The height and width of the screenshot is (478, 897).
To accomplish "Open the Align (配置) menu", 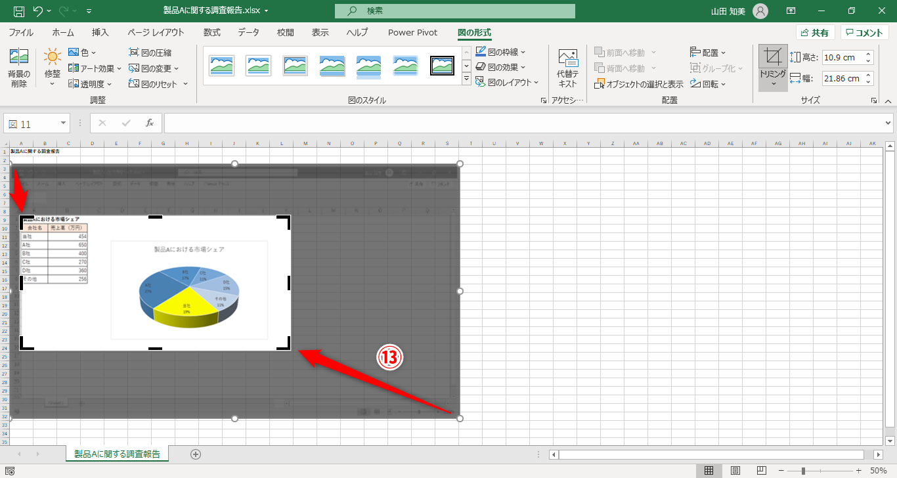I will [x=708, y=53].
